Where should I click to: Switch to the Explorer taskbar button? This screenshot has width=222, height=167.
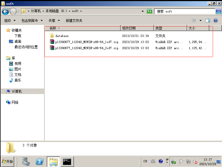[x=53, y=161]
